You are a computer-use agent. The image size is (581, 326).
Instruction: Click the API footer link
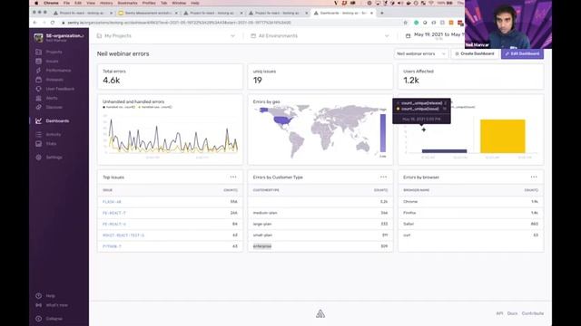coord(499,313)
